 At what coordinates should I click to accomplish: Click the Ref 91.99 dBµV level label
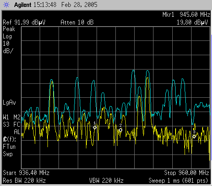click(24, 22)
